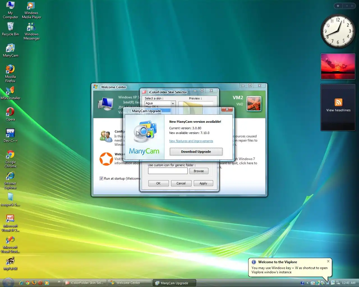Launch Opera browser desktop icon

click(10, 114)
